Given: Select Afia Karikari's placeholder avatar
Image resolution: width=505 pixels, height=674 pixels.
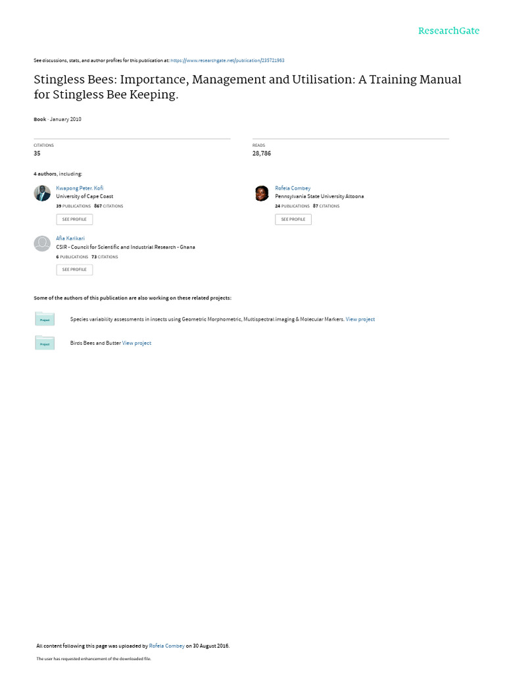Looking at the screenshot, I should (42, 244).
